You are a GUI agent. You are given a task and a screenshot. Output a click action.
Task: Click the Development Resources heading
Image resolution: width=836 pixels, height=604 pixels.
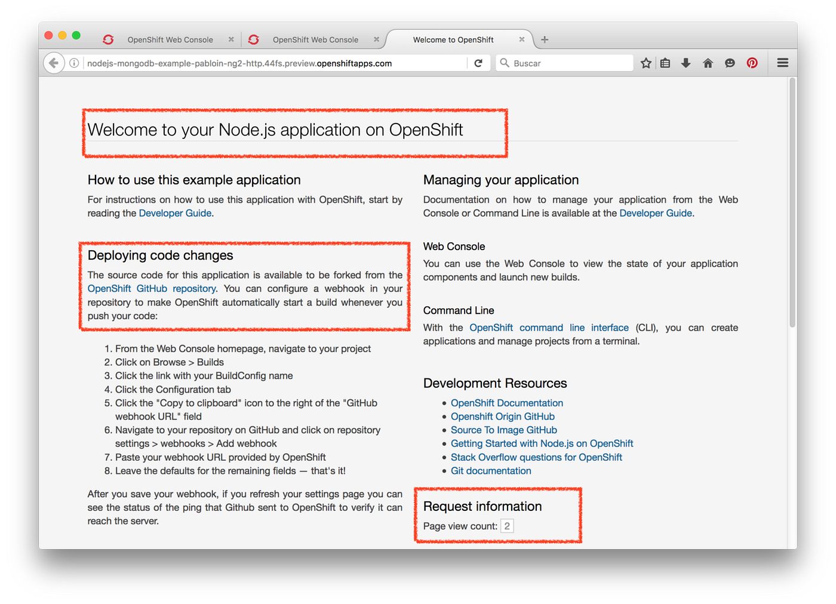(x=495, y=383)
